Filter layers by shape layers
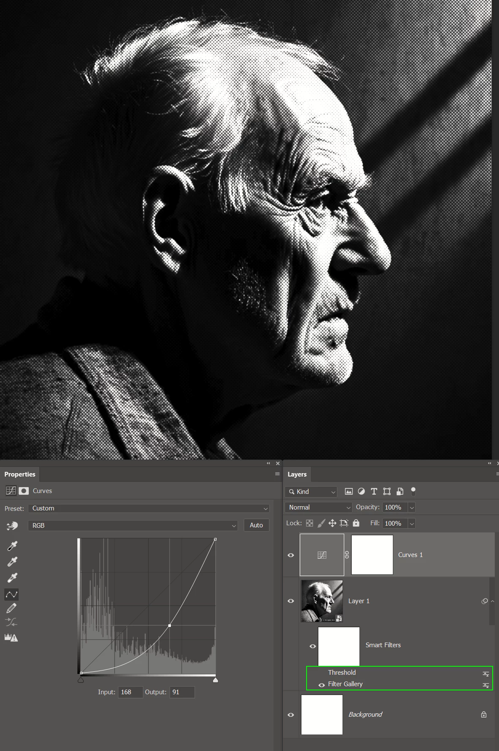The height and width of the screenshot is (751, 499). tap(387, 491)
